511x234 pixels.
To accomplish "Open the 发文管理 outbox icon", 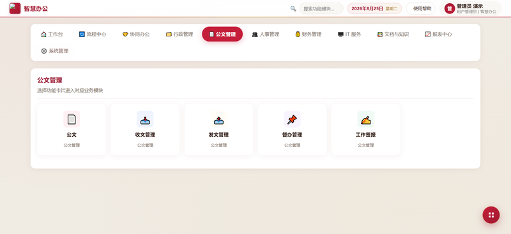I will (x=218, y=119).
